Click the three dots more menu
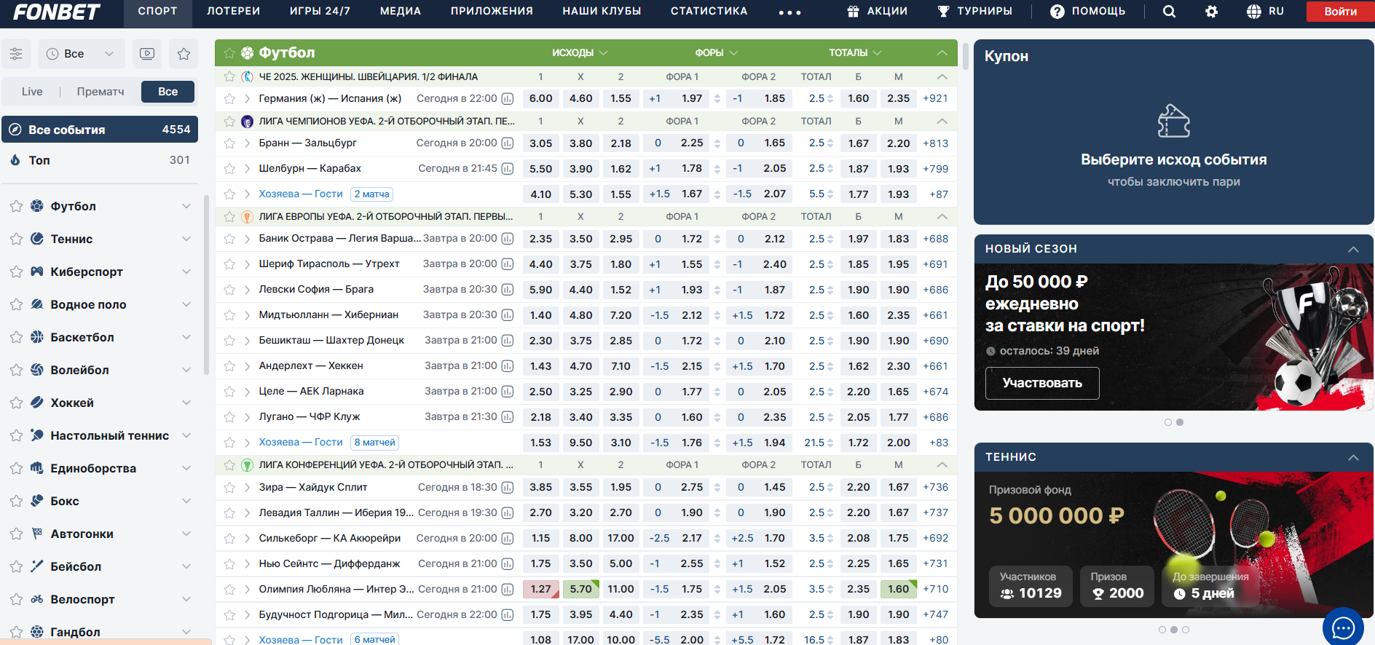 789,12
